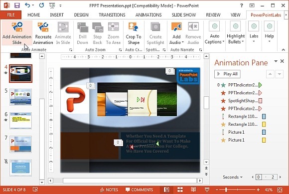Viewport: 289px width, 194px height.
Task: Click the zoom slider handle
Action: pos(226,190)
